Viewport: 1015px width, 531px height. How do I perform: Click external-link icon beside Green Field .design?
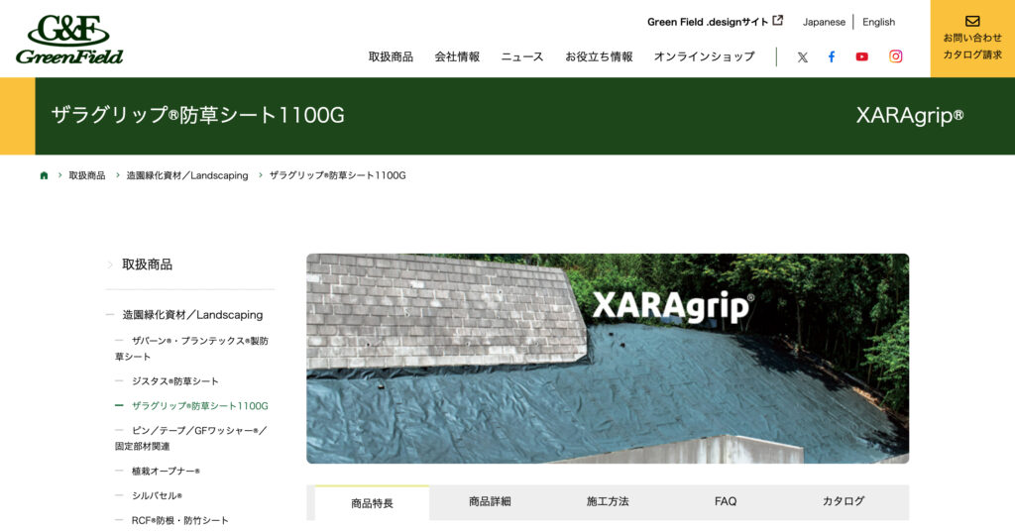pyautogui.click(x=777, y=21)
